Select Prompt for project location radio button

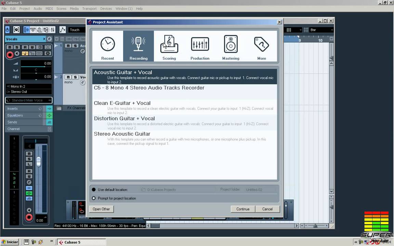click(x=94, y=198)
